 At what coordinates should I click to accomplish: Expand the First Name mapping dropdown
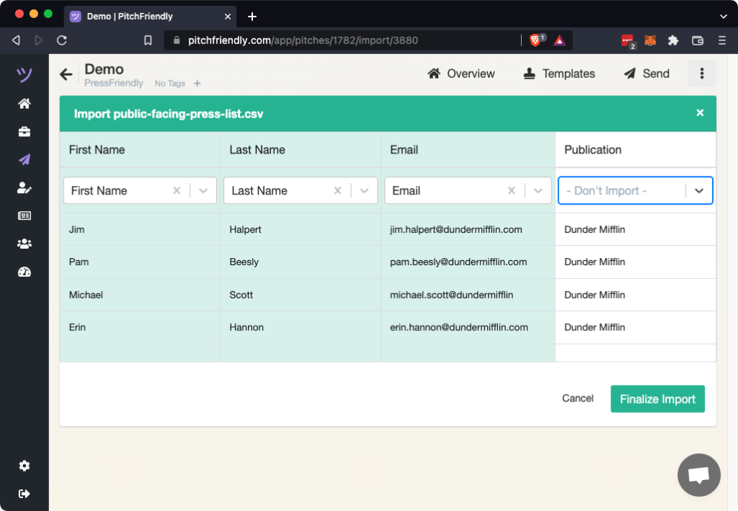pos(203,191)
